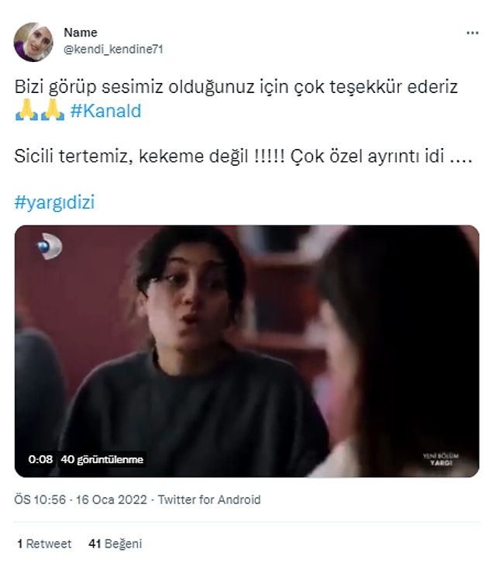View the 1 Retweet list

[44, 544]
